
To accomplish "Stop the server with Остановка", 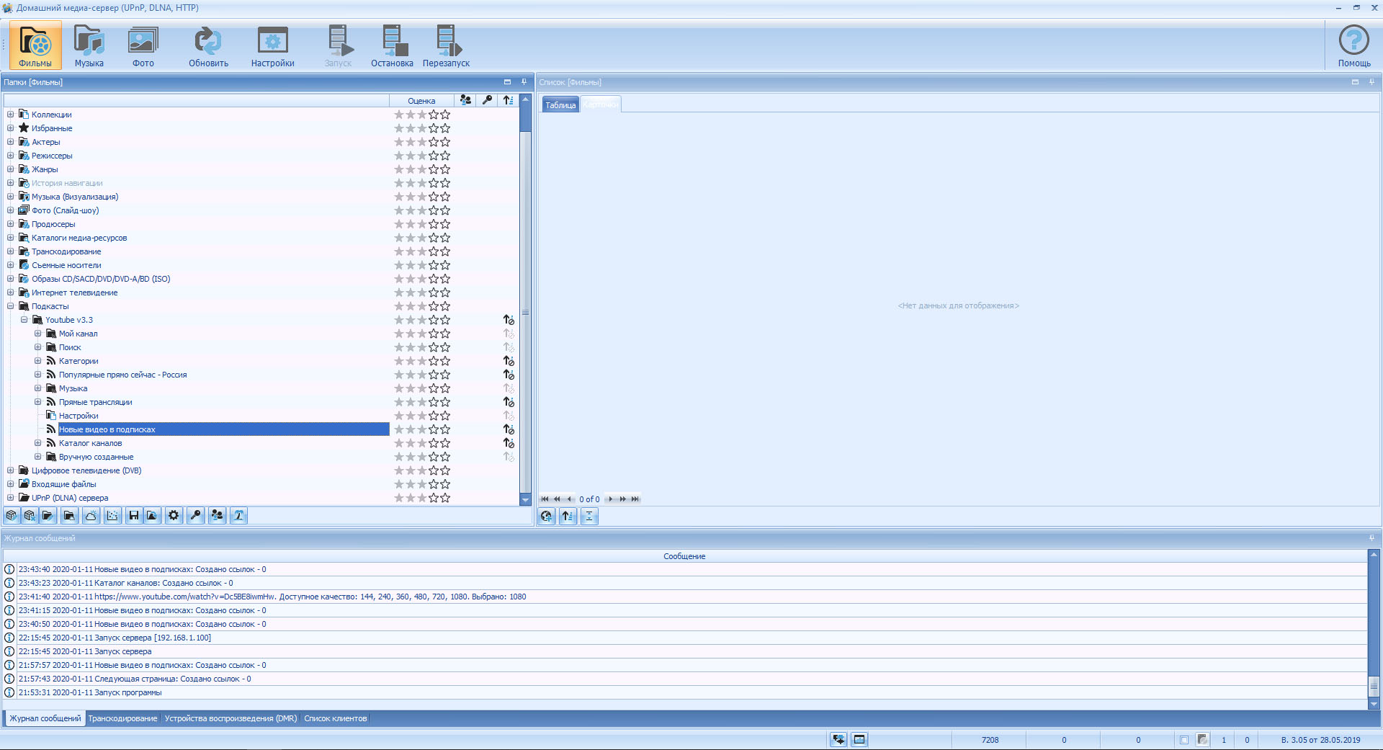I will tap(392, 46).
